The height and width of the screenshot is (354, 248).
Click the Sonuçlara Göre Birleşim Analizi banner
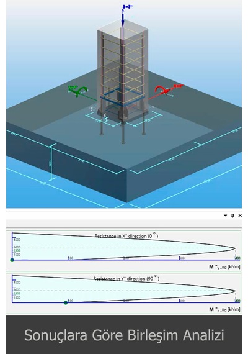pos(124,335)
